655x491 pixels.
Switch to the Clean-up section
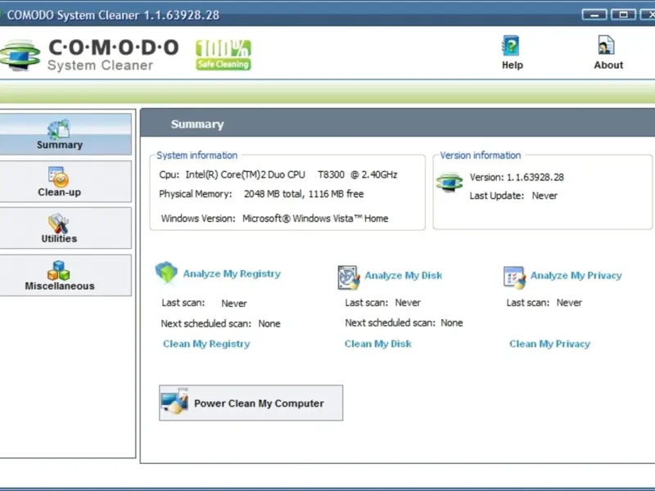65,182
